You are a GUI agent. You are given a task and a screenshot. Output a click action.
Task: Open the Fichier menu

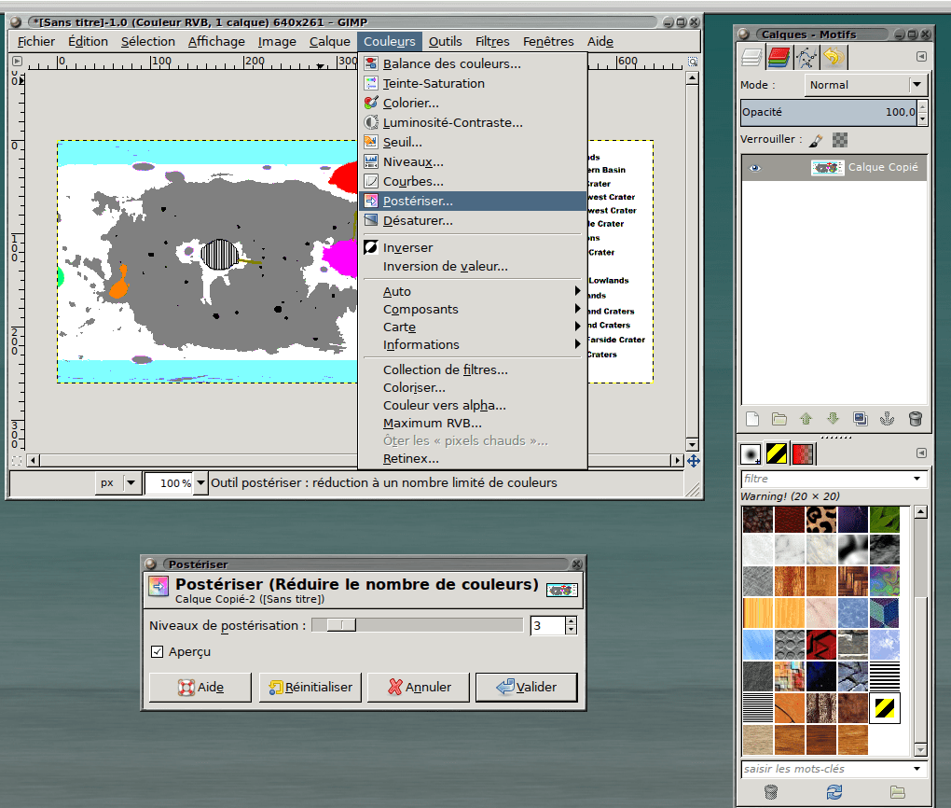(35, 41)
